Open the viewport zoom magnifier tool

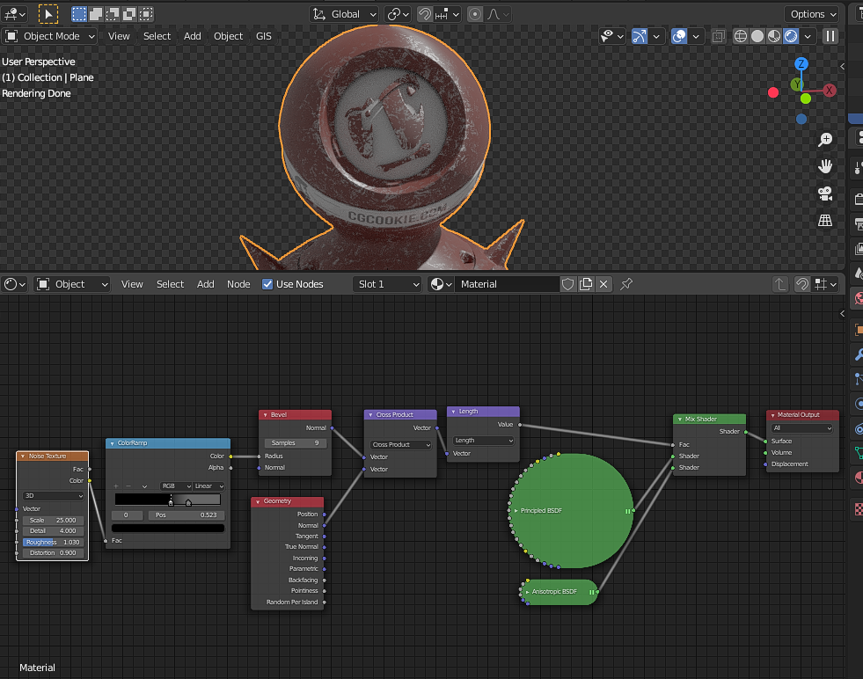[825, 140]
